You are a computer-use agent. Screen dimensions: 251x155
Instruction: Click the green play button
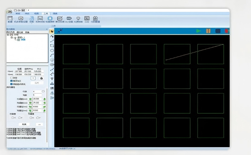tap(199, 31)
